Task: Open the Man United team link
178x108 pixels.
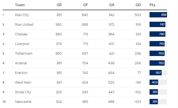Action: [x=24, y=25]
